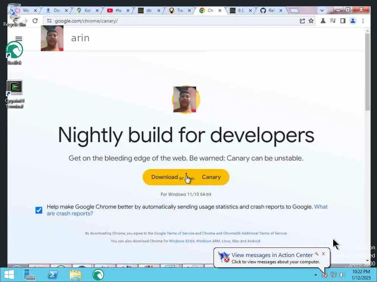Open Chrome three-dot menu

point(363,21)
